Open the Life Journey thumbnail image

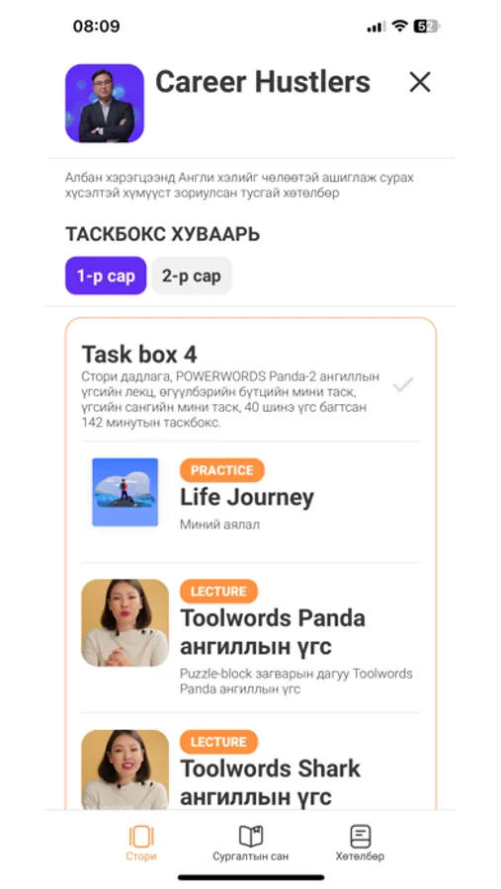click(x=125, y=492)
